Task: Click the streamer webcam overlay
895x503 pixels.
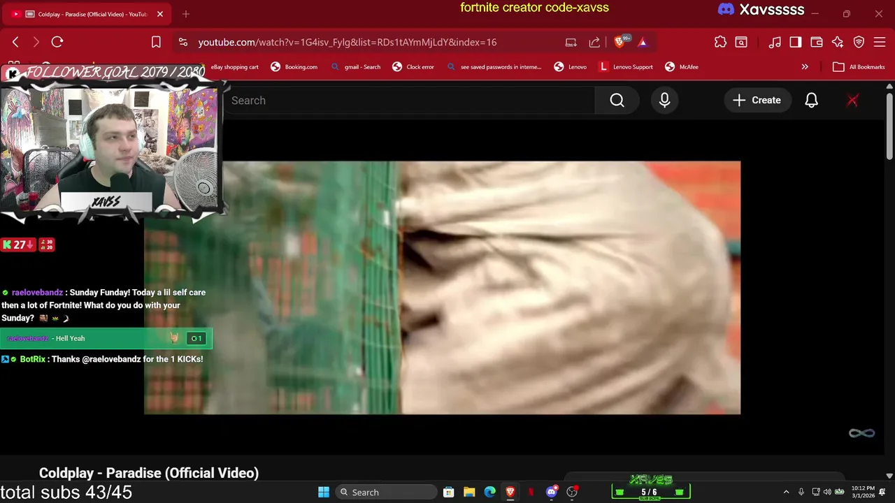Action: click(112, 148)
